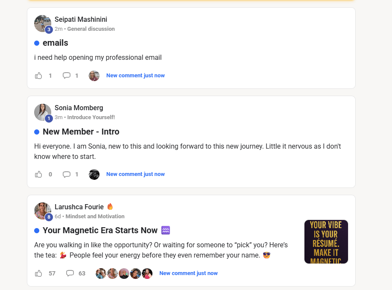Open Larushca Fourie's profile picture

pos(43,211)
